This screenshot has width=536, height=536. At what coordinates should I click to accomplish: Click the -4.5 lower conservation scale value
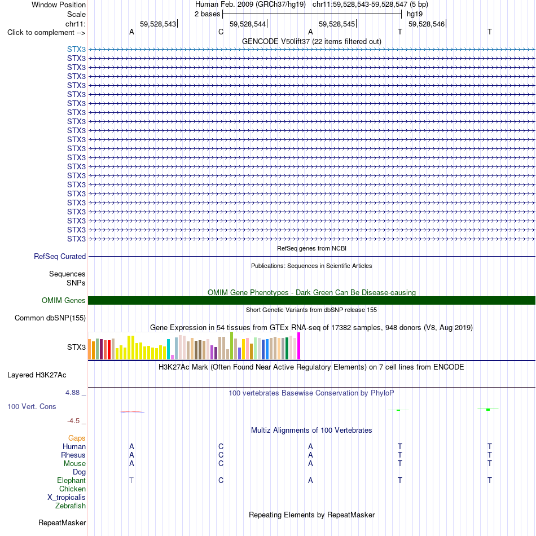tap(73, 421)
